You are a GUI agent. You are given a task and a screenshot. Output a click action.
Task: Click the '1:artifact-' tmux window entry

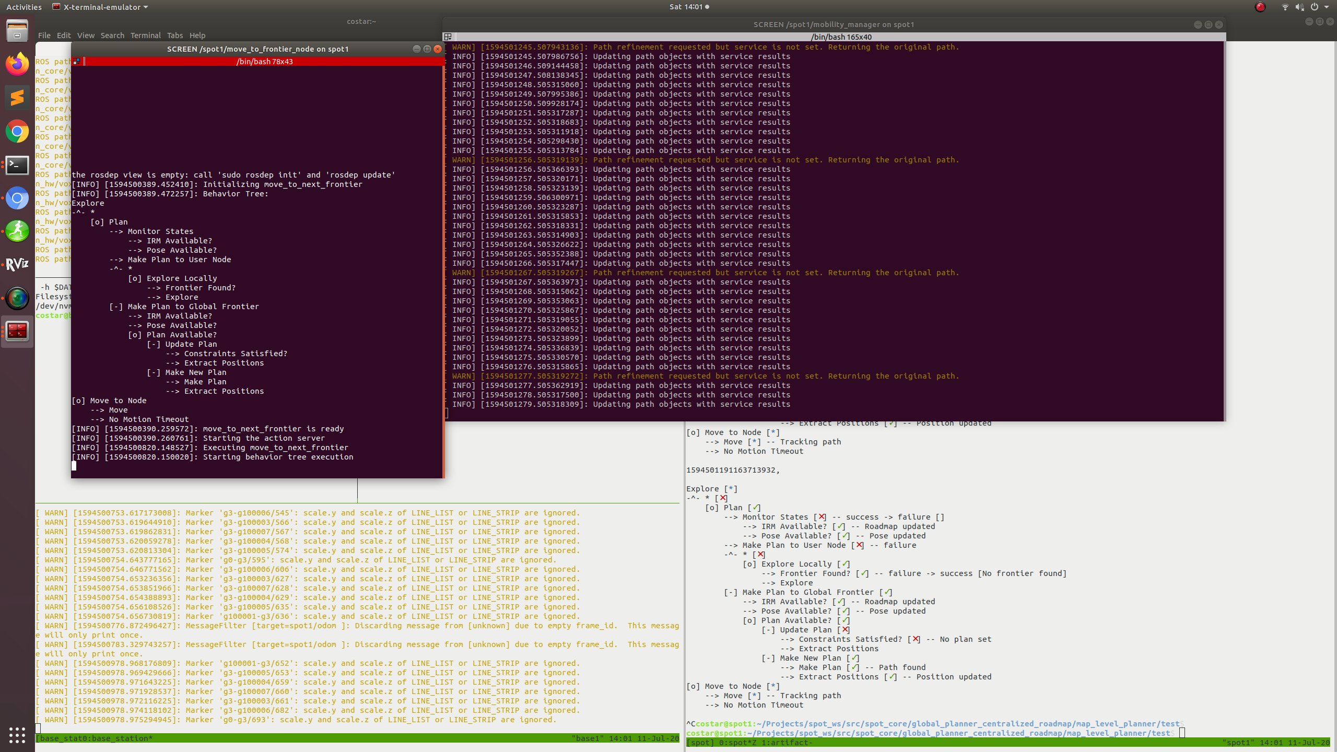[787, 743]
